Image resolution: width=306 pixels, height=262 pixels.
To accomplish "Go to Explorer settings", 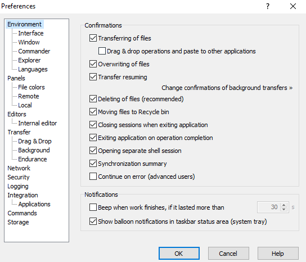I will [x=29, y=60].
